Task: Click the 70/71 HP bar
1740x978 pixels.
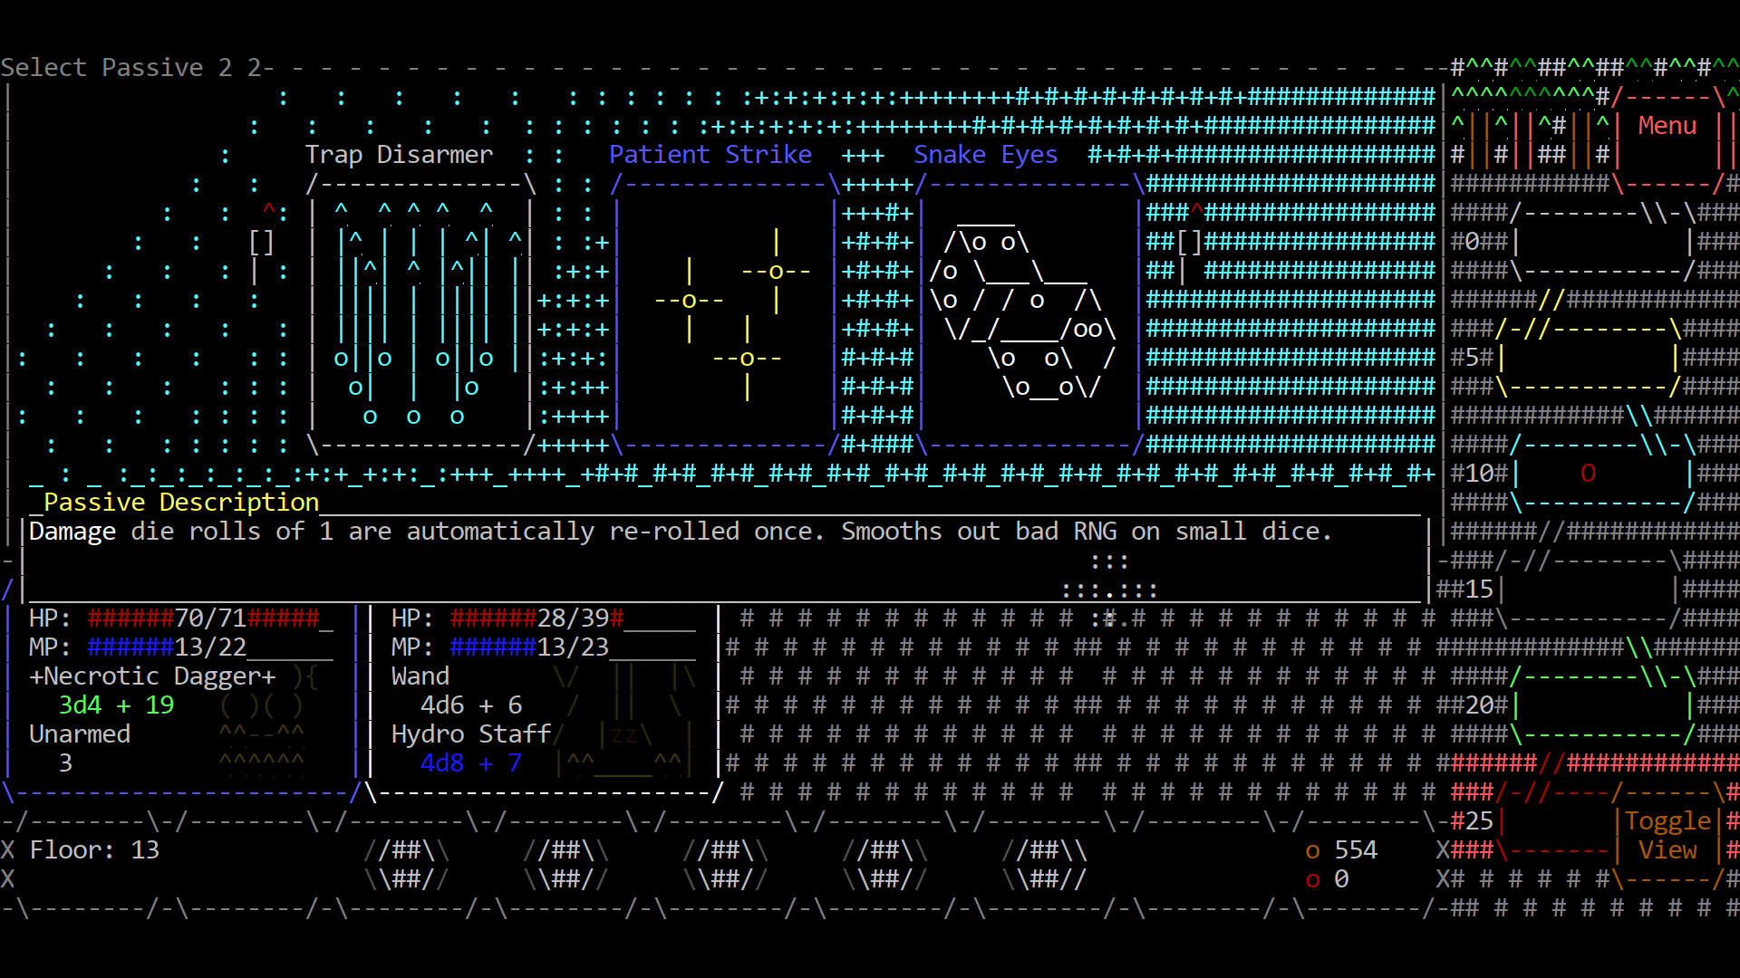Action: pyautogui.click(x=210, y=618)
